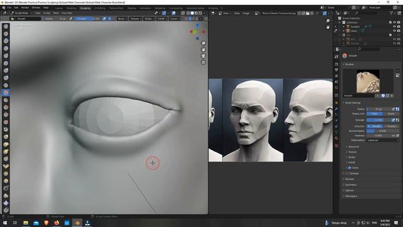Toggle Collection visibility eye icon

394,23
